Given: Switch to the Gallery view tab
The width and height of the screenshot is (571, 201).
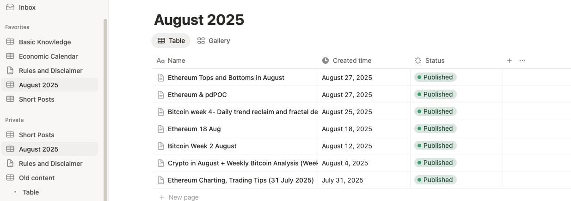Looking at the screenshot, I should pyautogui.click(x=214, y=41).
